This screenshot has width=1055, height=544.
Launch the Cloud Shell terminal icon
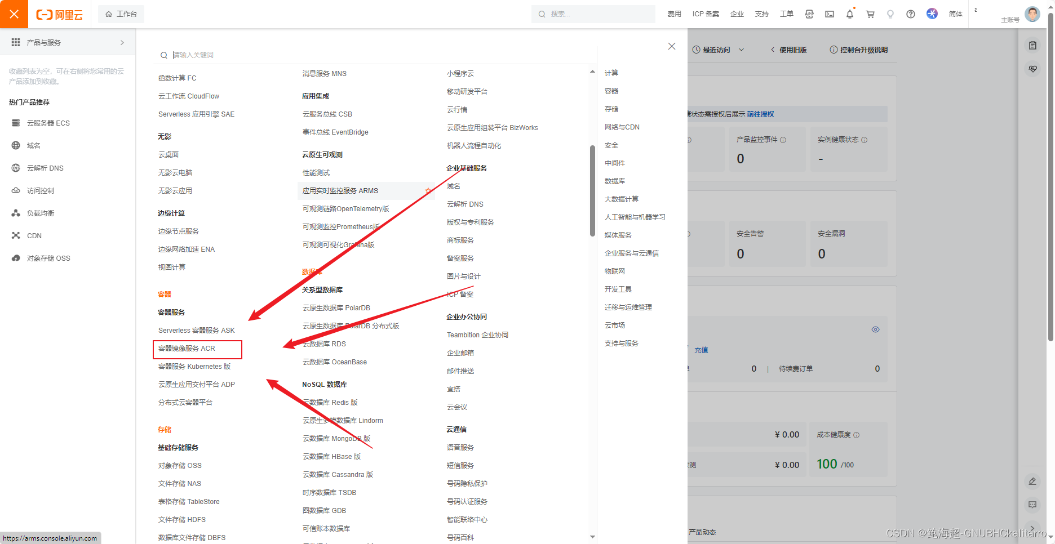click(830, 14)
